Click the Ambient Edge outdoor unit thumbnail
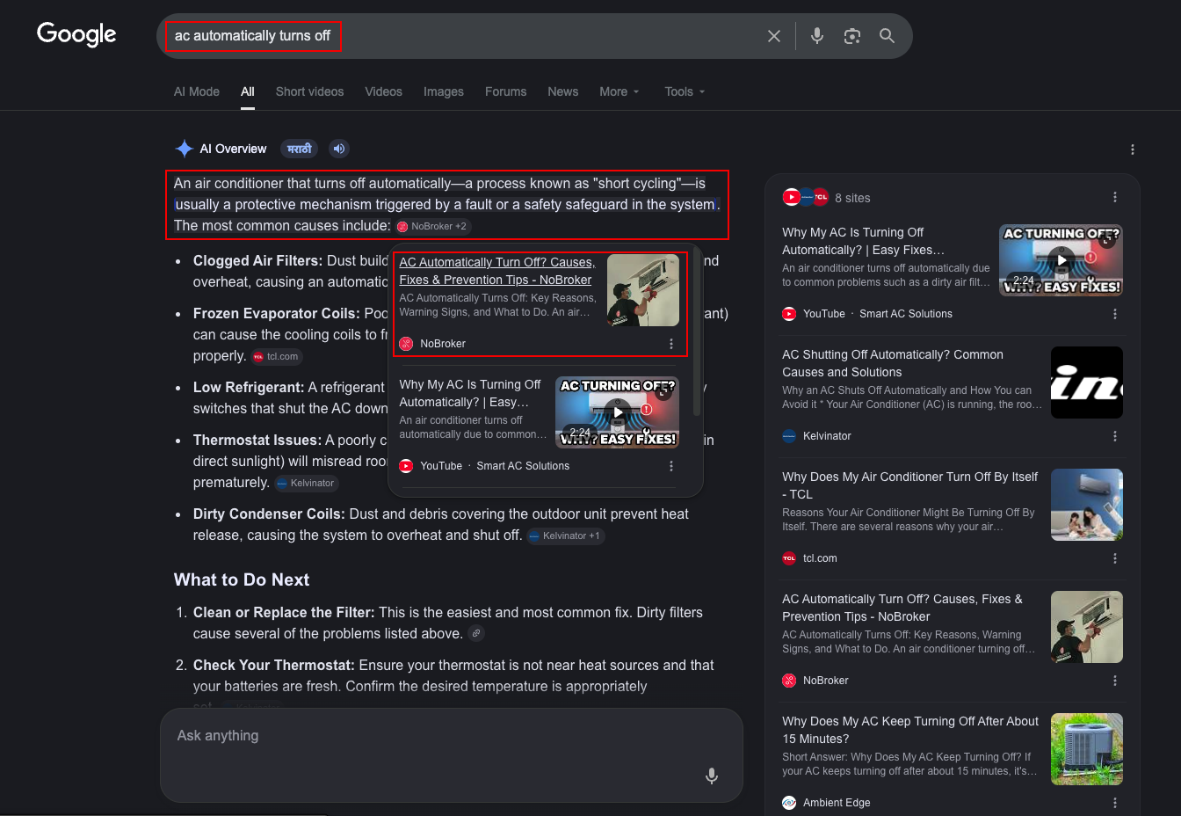The height and width of the screenshot is (816, 1181). [x=1087, y=749]
